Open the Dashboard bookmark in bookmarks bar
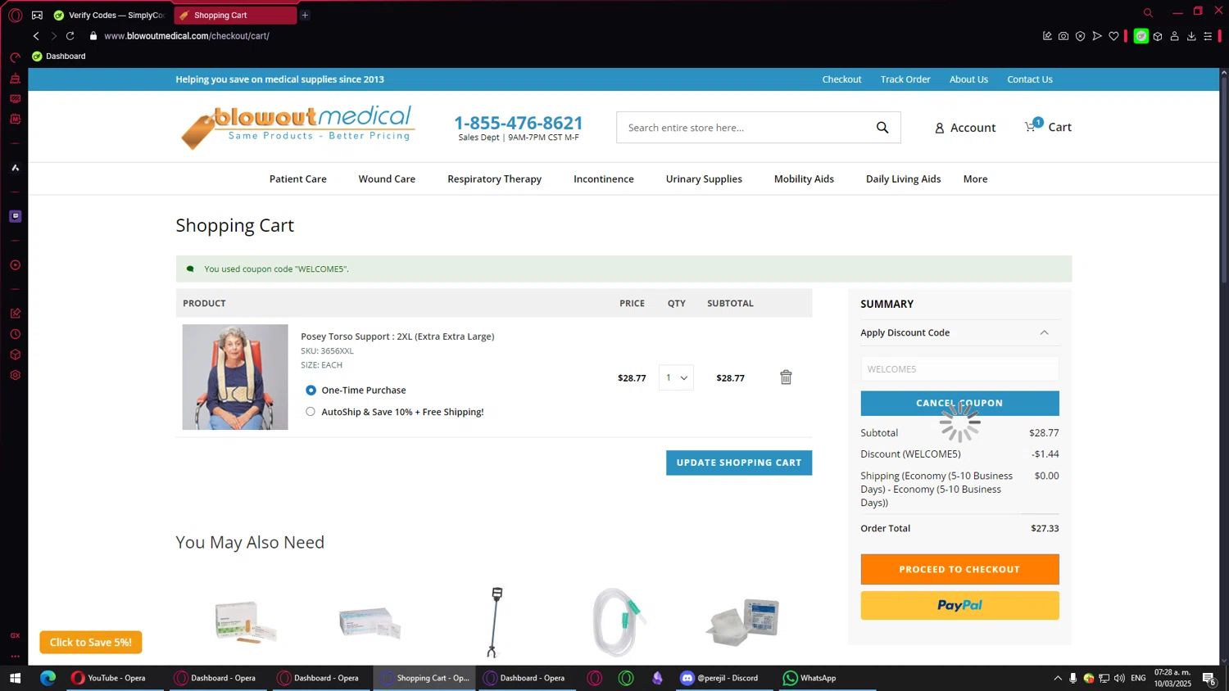1229x691 pixels. click(58, 56)
